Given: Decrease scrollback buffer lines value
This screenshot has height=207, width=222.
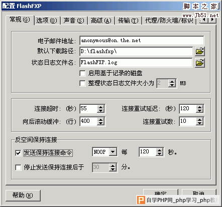Looking at the screenshot, I should [x=100, y=123].
